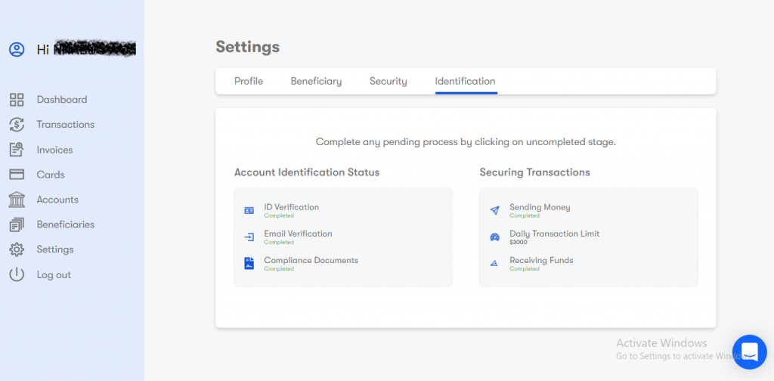Open Transactions from the sidebar
The image size is (774, 381).
(x=66, y=125)
